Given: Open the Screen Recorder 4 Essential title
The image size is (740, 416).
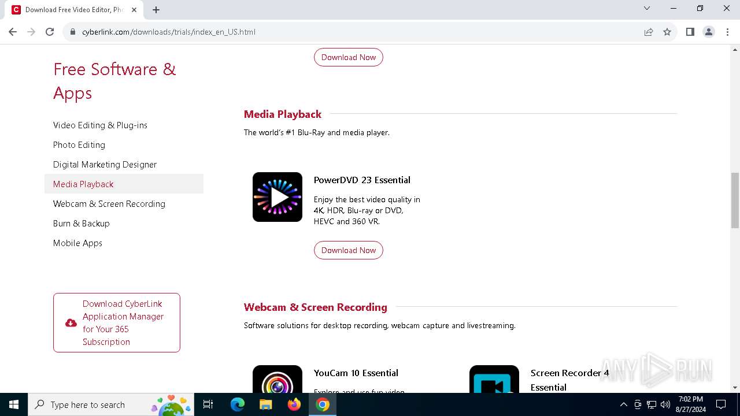Looking at the screenshot, I should 570,380.
